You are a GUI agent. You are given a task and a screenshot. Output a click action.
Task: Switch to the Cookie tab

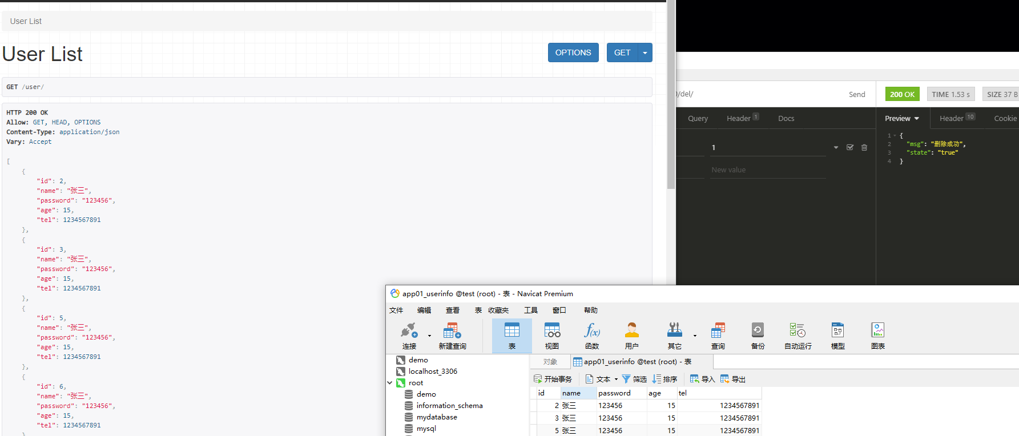[1005, 118]
